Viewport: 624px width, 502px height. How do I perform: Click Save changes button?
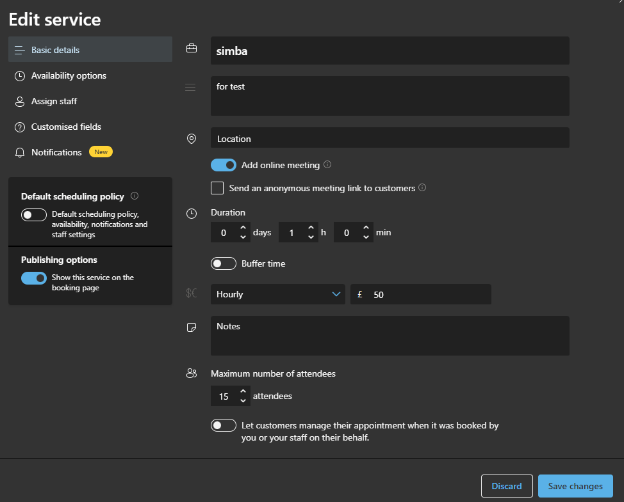coord(575,486)
